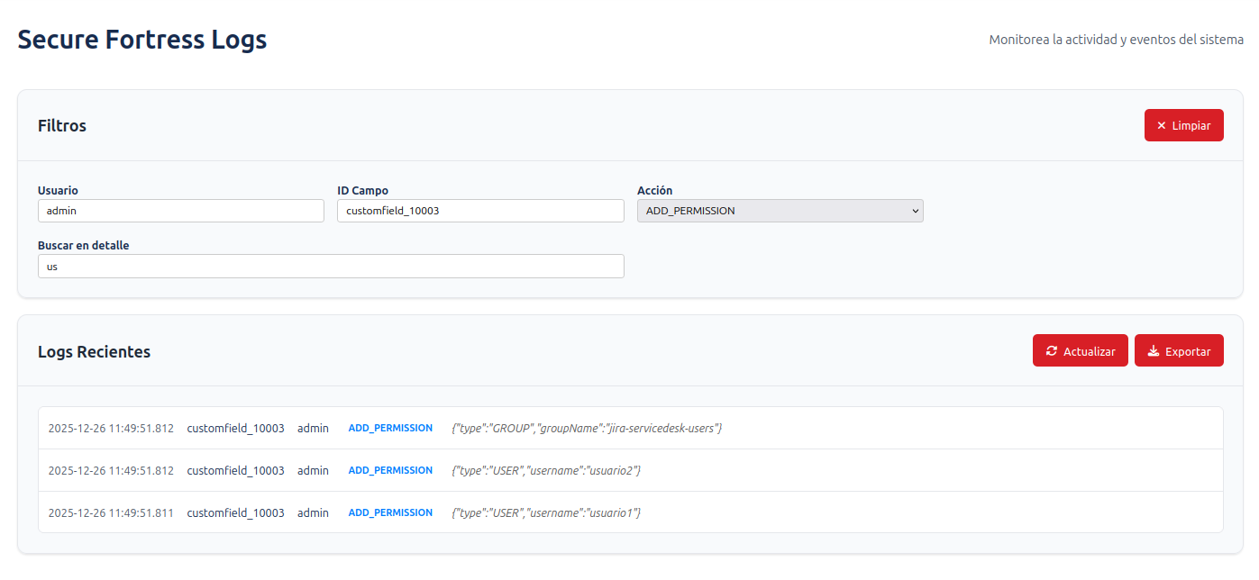The width and height of the screenshot is (1259, 580).
Task: Click the X icon inside the Limpiar button
Action: tap(1161, 125)
